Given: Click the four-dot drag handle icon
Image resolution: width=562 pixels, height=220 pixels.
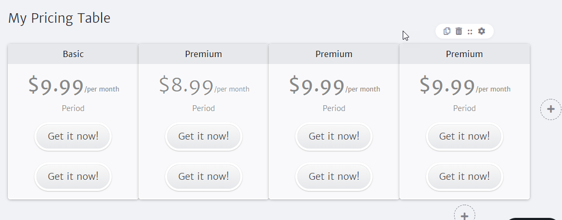Looking at the screenshot, I should (x=470, y=32).
